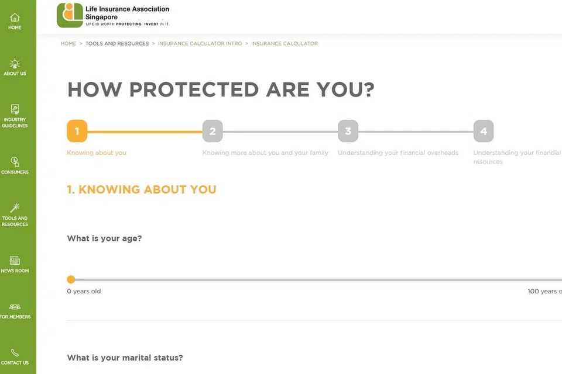Image resolution: width=562 pixels, height=374 pixels.
Task: Jump to step 3 indicator
Action: coord(348,131)
